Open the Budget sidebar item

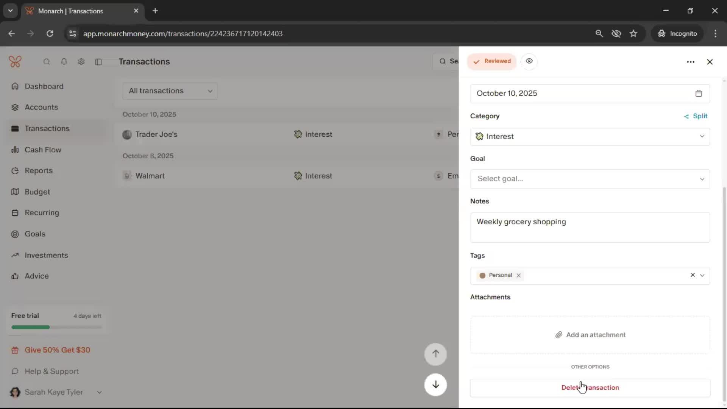point(37,192)
